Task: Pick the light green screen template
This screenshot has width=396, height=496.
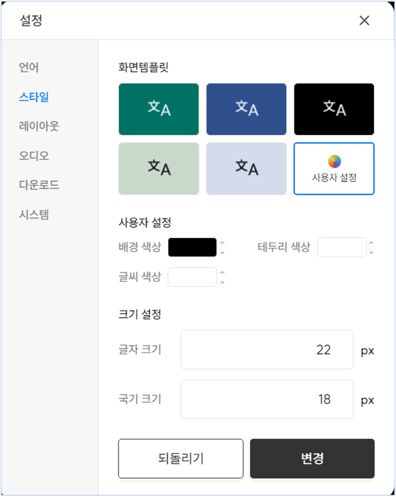Action: pos(159,168)
